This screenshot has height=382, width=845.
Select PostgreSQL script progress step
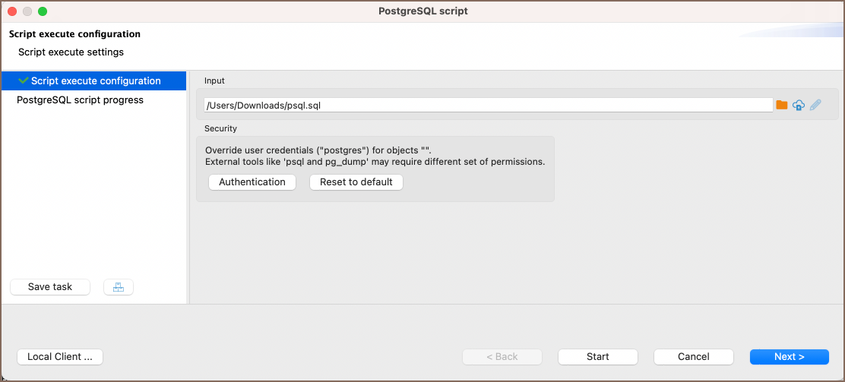80,99
